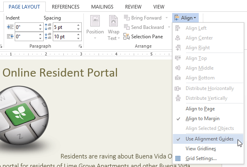Screen dimensions: 247x167
Task: Expand the Send Backward dropdown arrow
Action: [167, 27]
